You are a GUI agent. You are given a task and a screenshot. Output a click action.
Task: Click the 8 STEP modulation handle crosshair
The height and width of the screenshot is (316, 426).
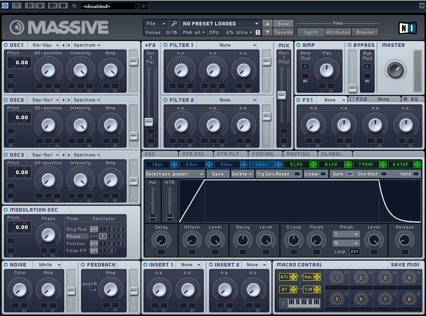tap(417, 165)
